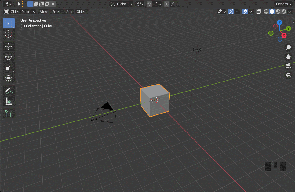Select the camera object in viewport

(x=104, y=113)
